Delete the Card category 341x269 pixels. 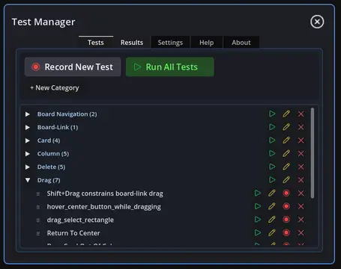[x=301, y=140]
